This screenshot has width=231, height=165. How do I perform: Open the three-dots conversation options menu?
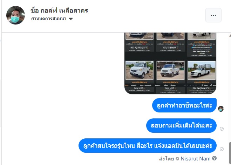[x=213, y=15]
